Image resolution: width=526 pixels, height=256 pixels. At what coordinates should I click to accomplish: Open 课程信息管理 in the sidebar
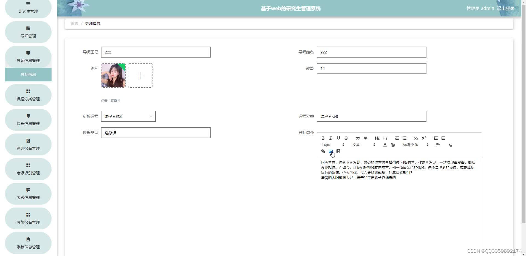tap(28, 120)
